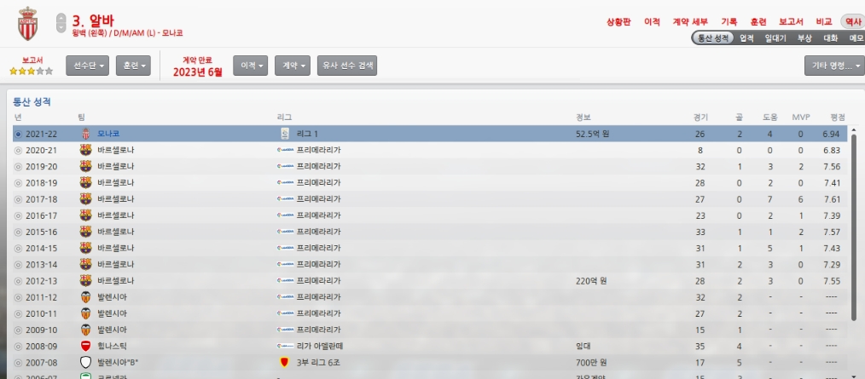This screenshot has width=865, height=379.
Task: Click the player switcher arrows beside 알바
Action: click(x=61, y=24)
